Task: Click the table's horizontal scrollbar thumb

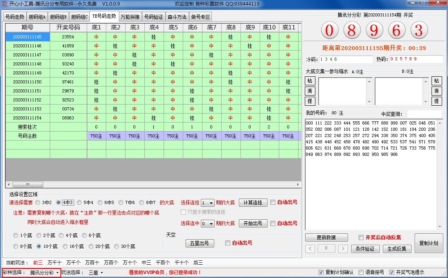Action: 27,184
